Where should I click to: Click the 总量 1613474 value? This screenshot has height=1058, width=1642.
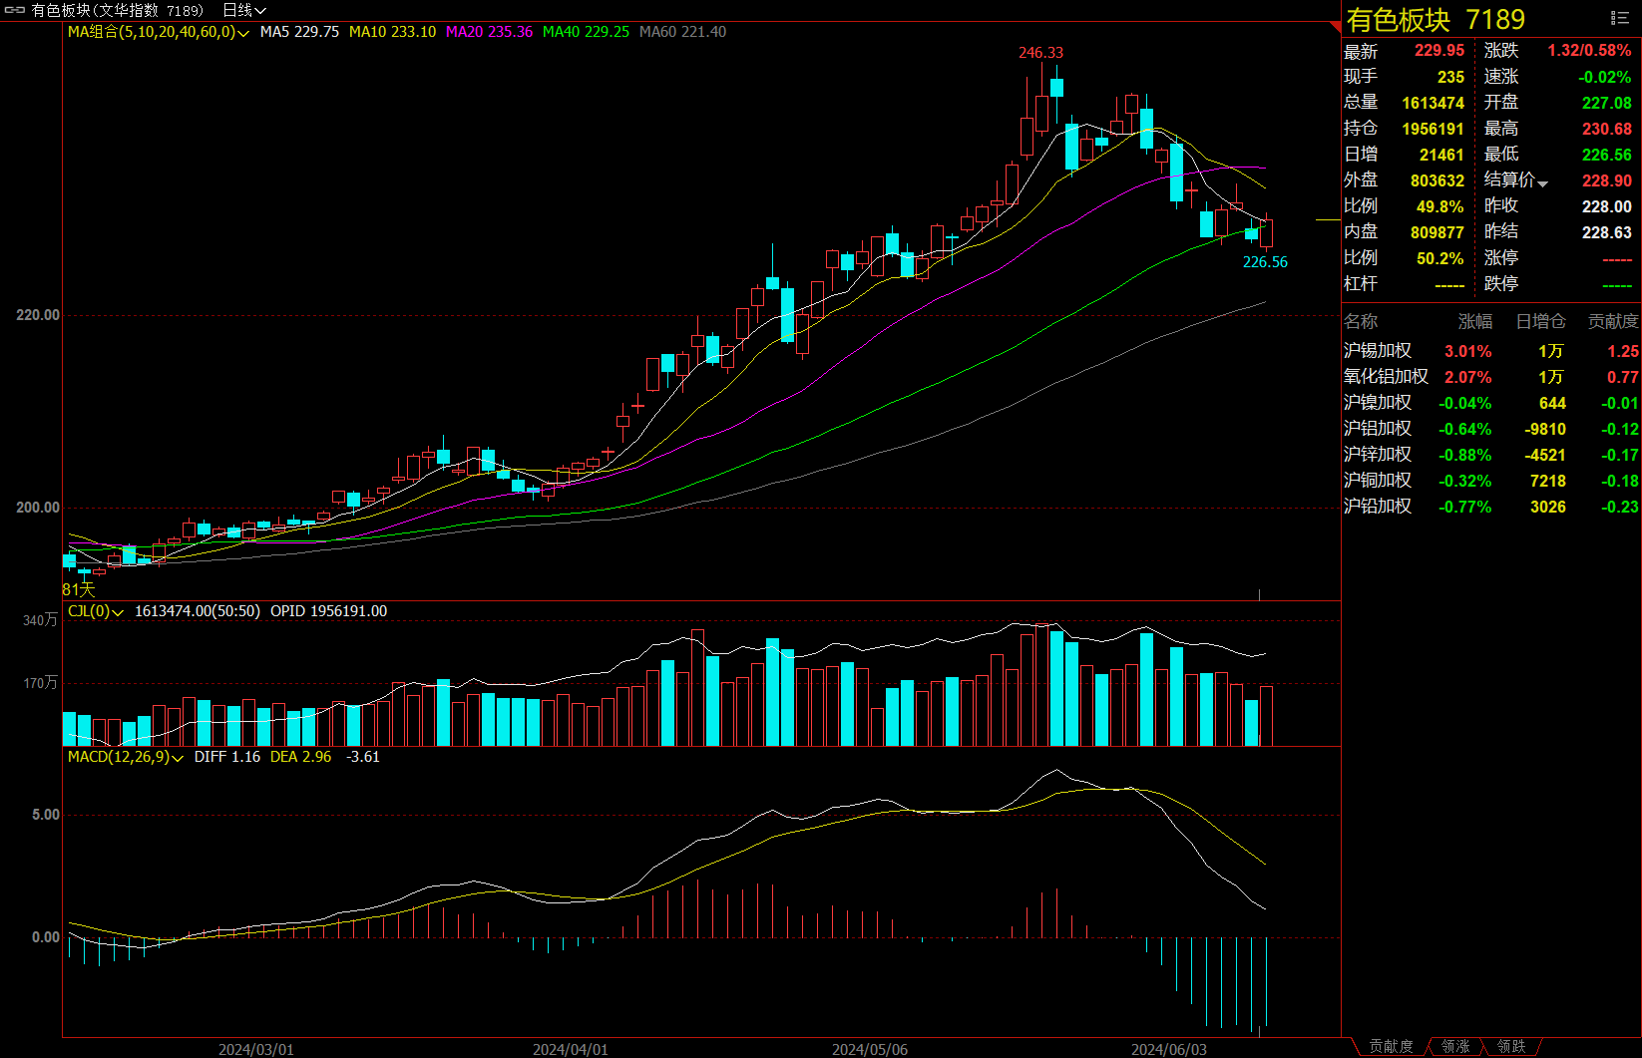[1433, 103]
